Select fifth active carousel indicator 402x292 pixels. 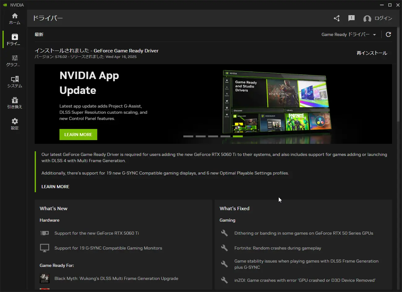coord(238,136)
